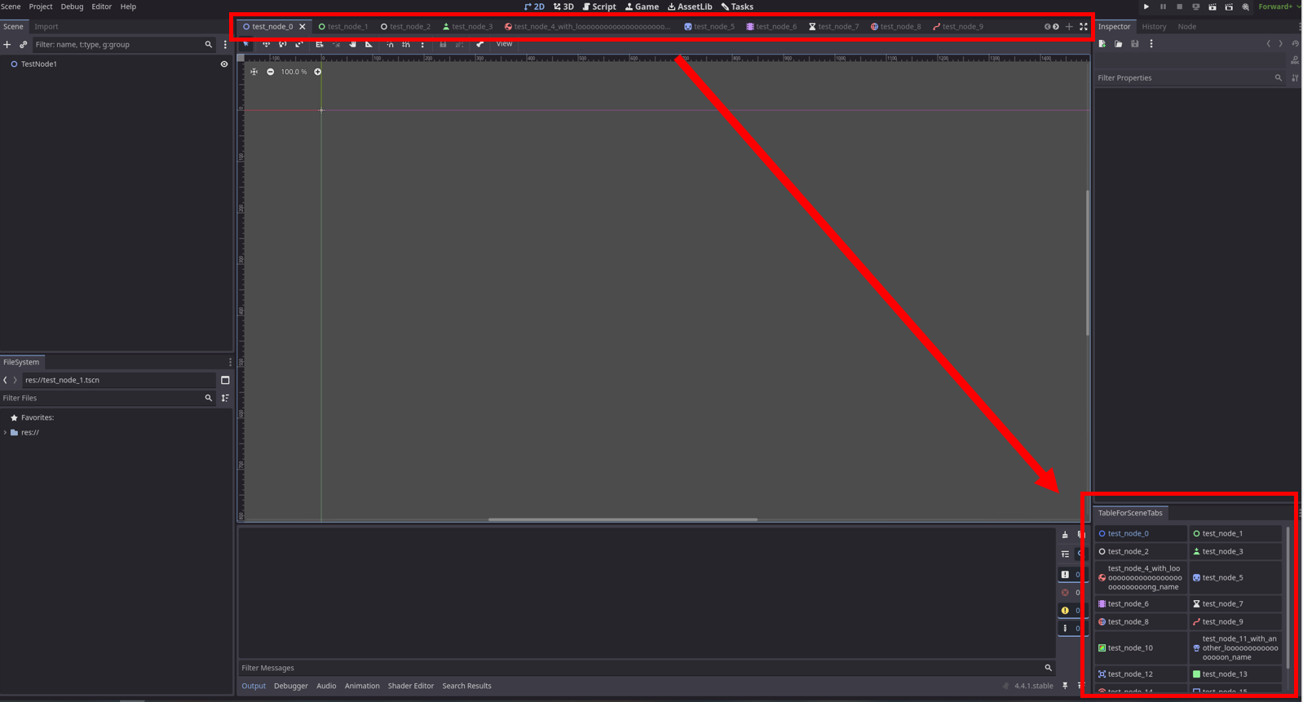Click the canvas horizontal scrollbar
This screenshot has width=1303, height=702.
[623, 519]
